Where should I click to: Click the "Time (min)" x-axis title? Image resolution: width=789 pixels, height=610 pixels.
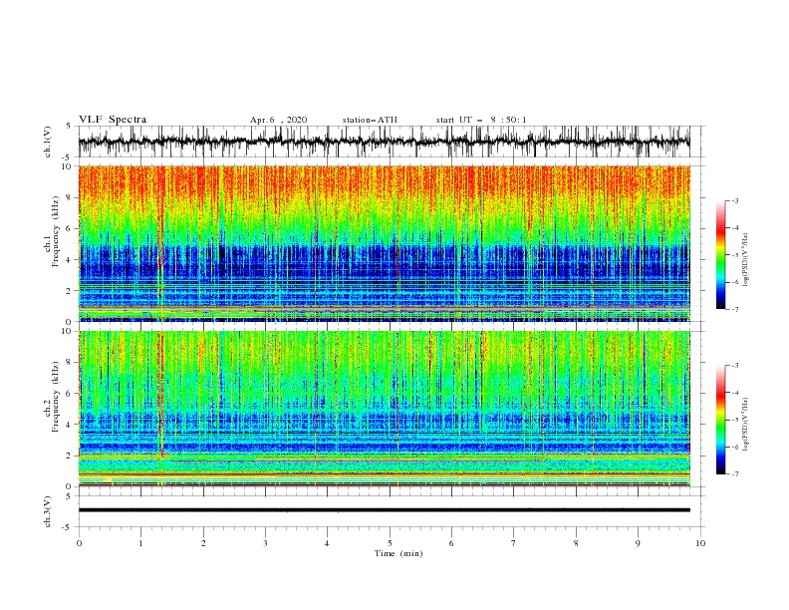click(x=398, y=553)
